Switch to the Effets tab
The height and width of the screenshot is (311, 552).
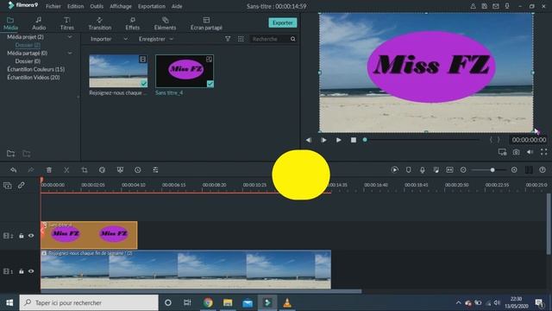click(x=132, y=23)
